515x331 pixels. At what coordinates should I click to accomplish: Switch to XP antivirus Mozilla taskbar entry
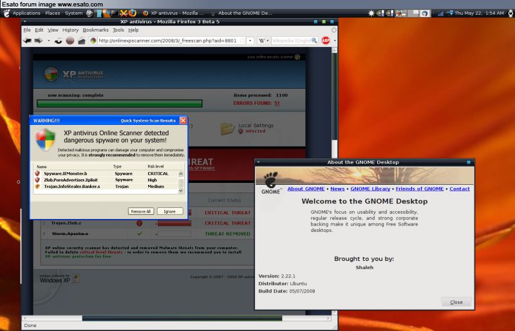(x=173, y=13)
